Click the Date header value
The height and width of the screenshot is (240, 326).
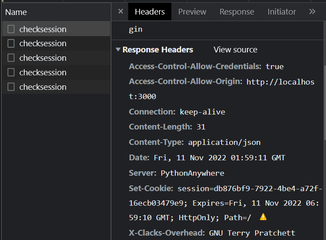pos(219,158)
